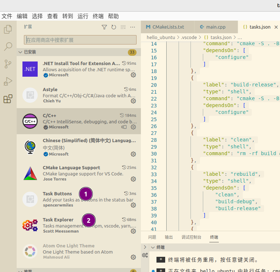Open the 帮助 menu

[x=113, y=16]
